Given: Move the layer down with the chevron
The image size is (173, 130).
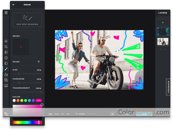Looking at the screenshot, I should [165, 49].
